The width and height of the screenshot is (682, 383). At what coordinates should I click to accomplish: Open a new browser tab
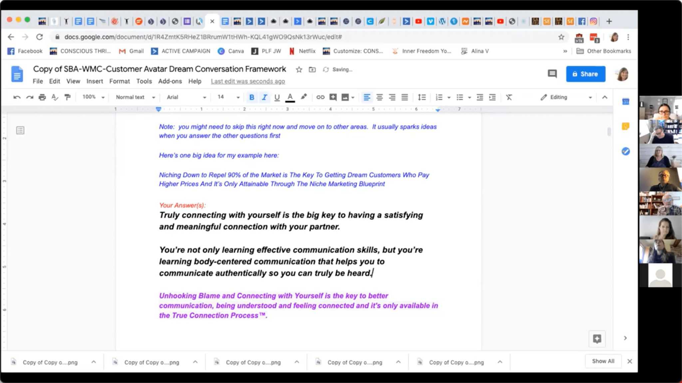[x=609, y=21]
